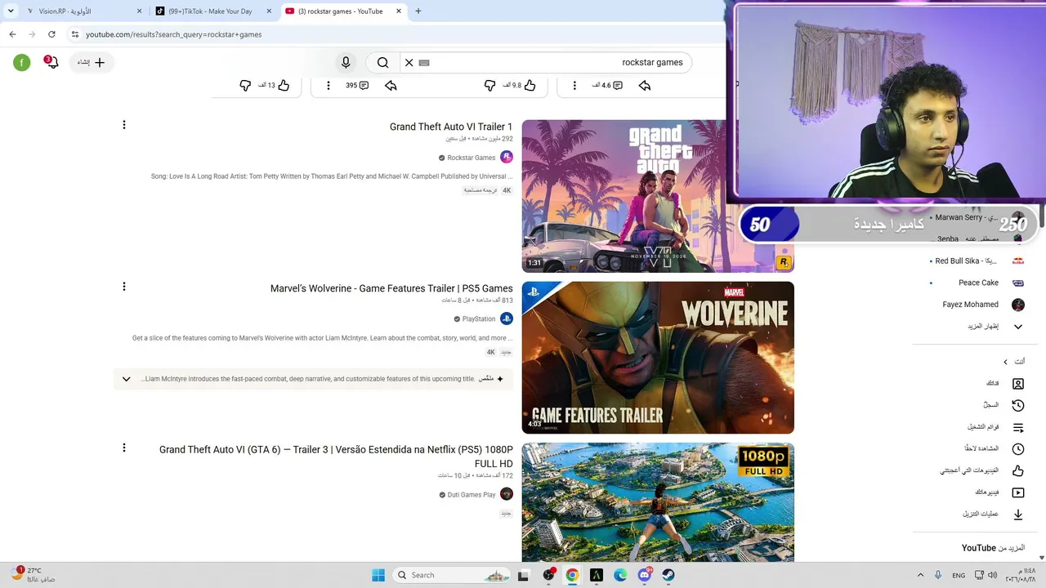This screenshot has height=588, width=1046.
Task: Open the GTA 6 Trailer 3 Versão Estendida title
Action: pos(336,457)
